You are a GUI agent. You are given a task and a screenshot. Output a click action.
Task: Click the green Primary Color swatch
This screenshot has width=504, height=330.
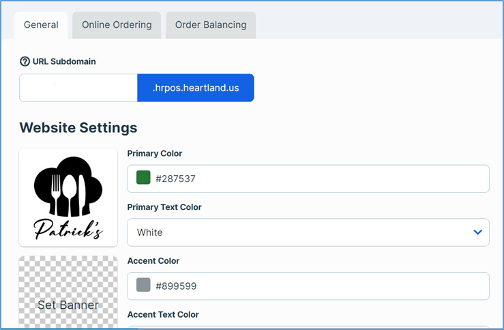[x=143, y=179]
